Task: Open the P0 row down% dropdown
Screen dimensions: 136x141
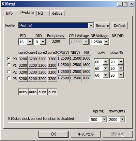Action: click(121, 62)
